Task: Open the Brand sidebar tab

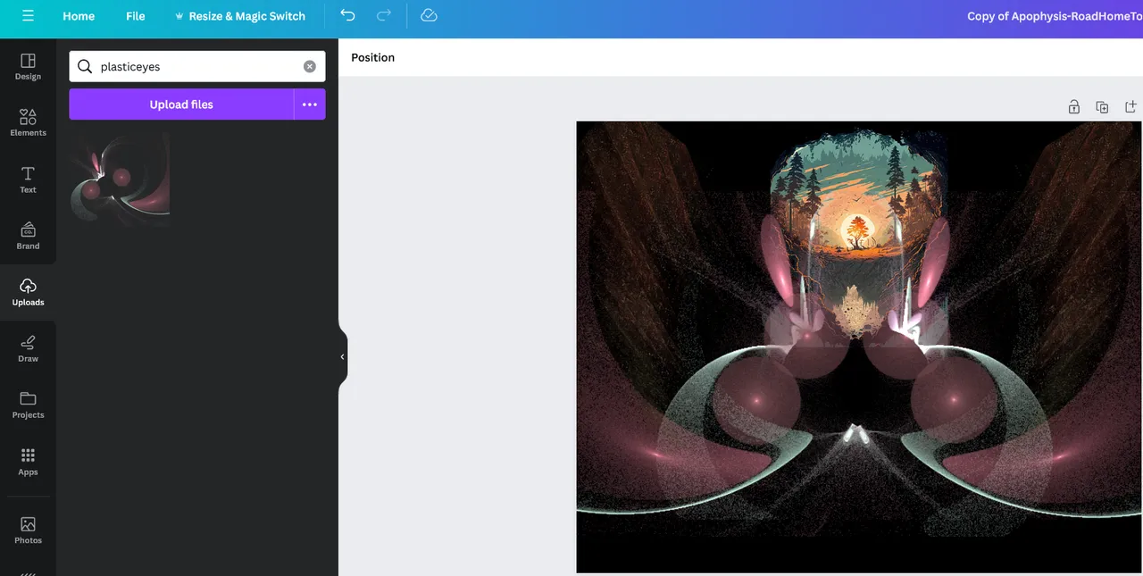Action: coord(28,236)
